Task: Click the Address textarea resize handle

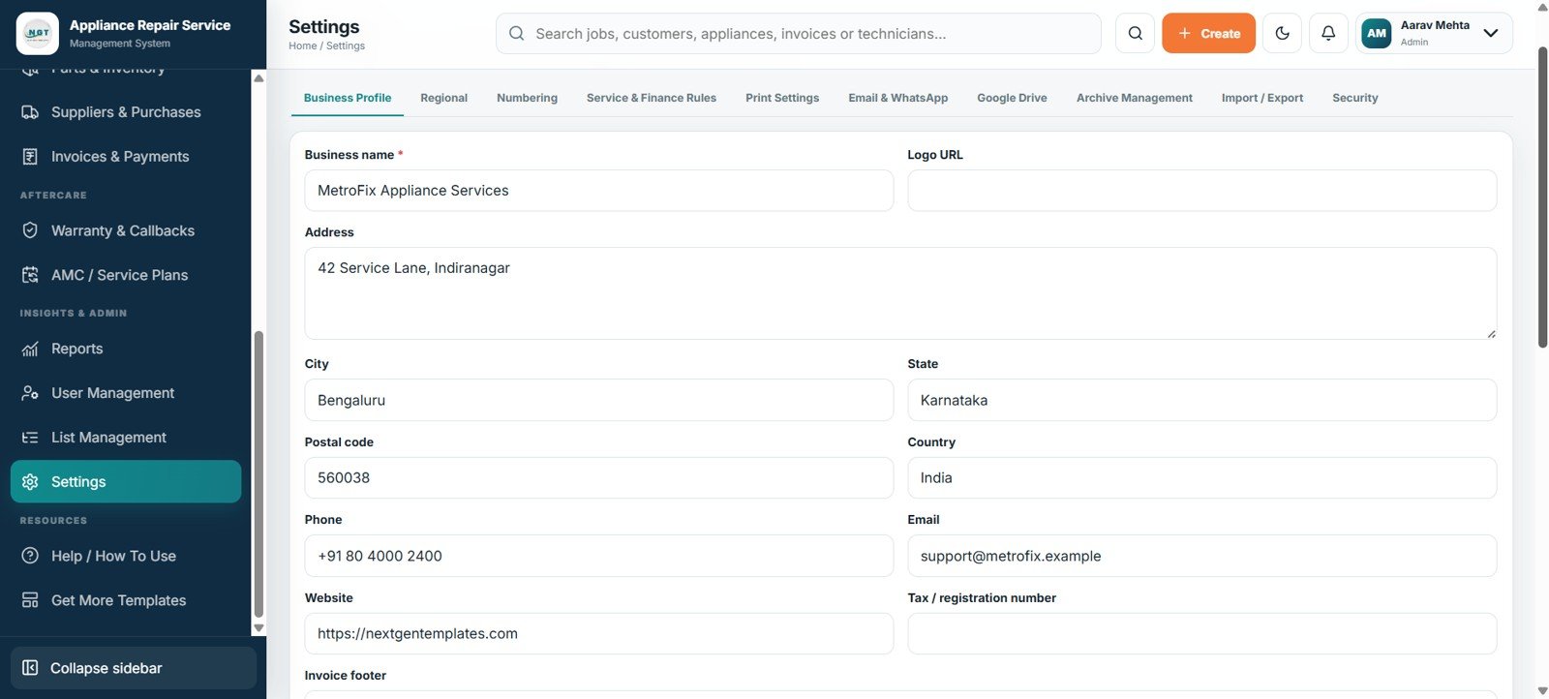Action: (x=1491, y=333)
